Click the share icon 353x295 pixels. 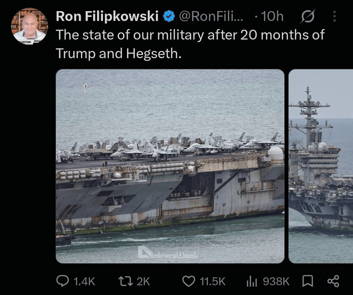point(333,281)
